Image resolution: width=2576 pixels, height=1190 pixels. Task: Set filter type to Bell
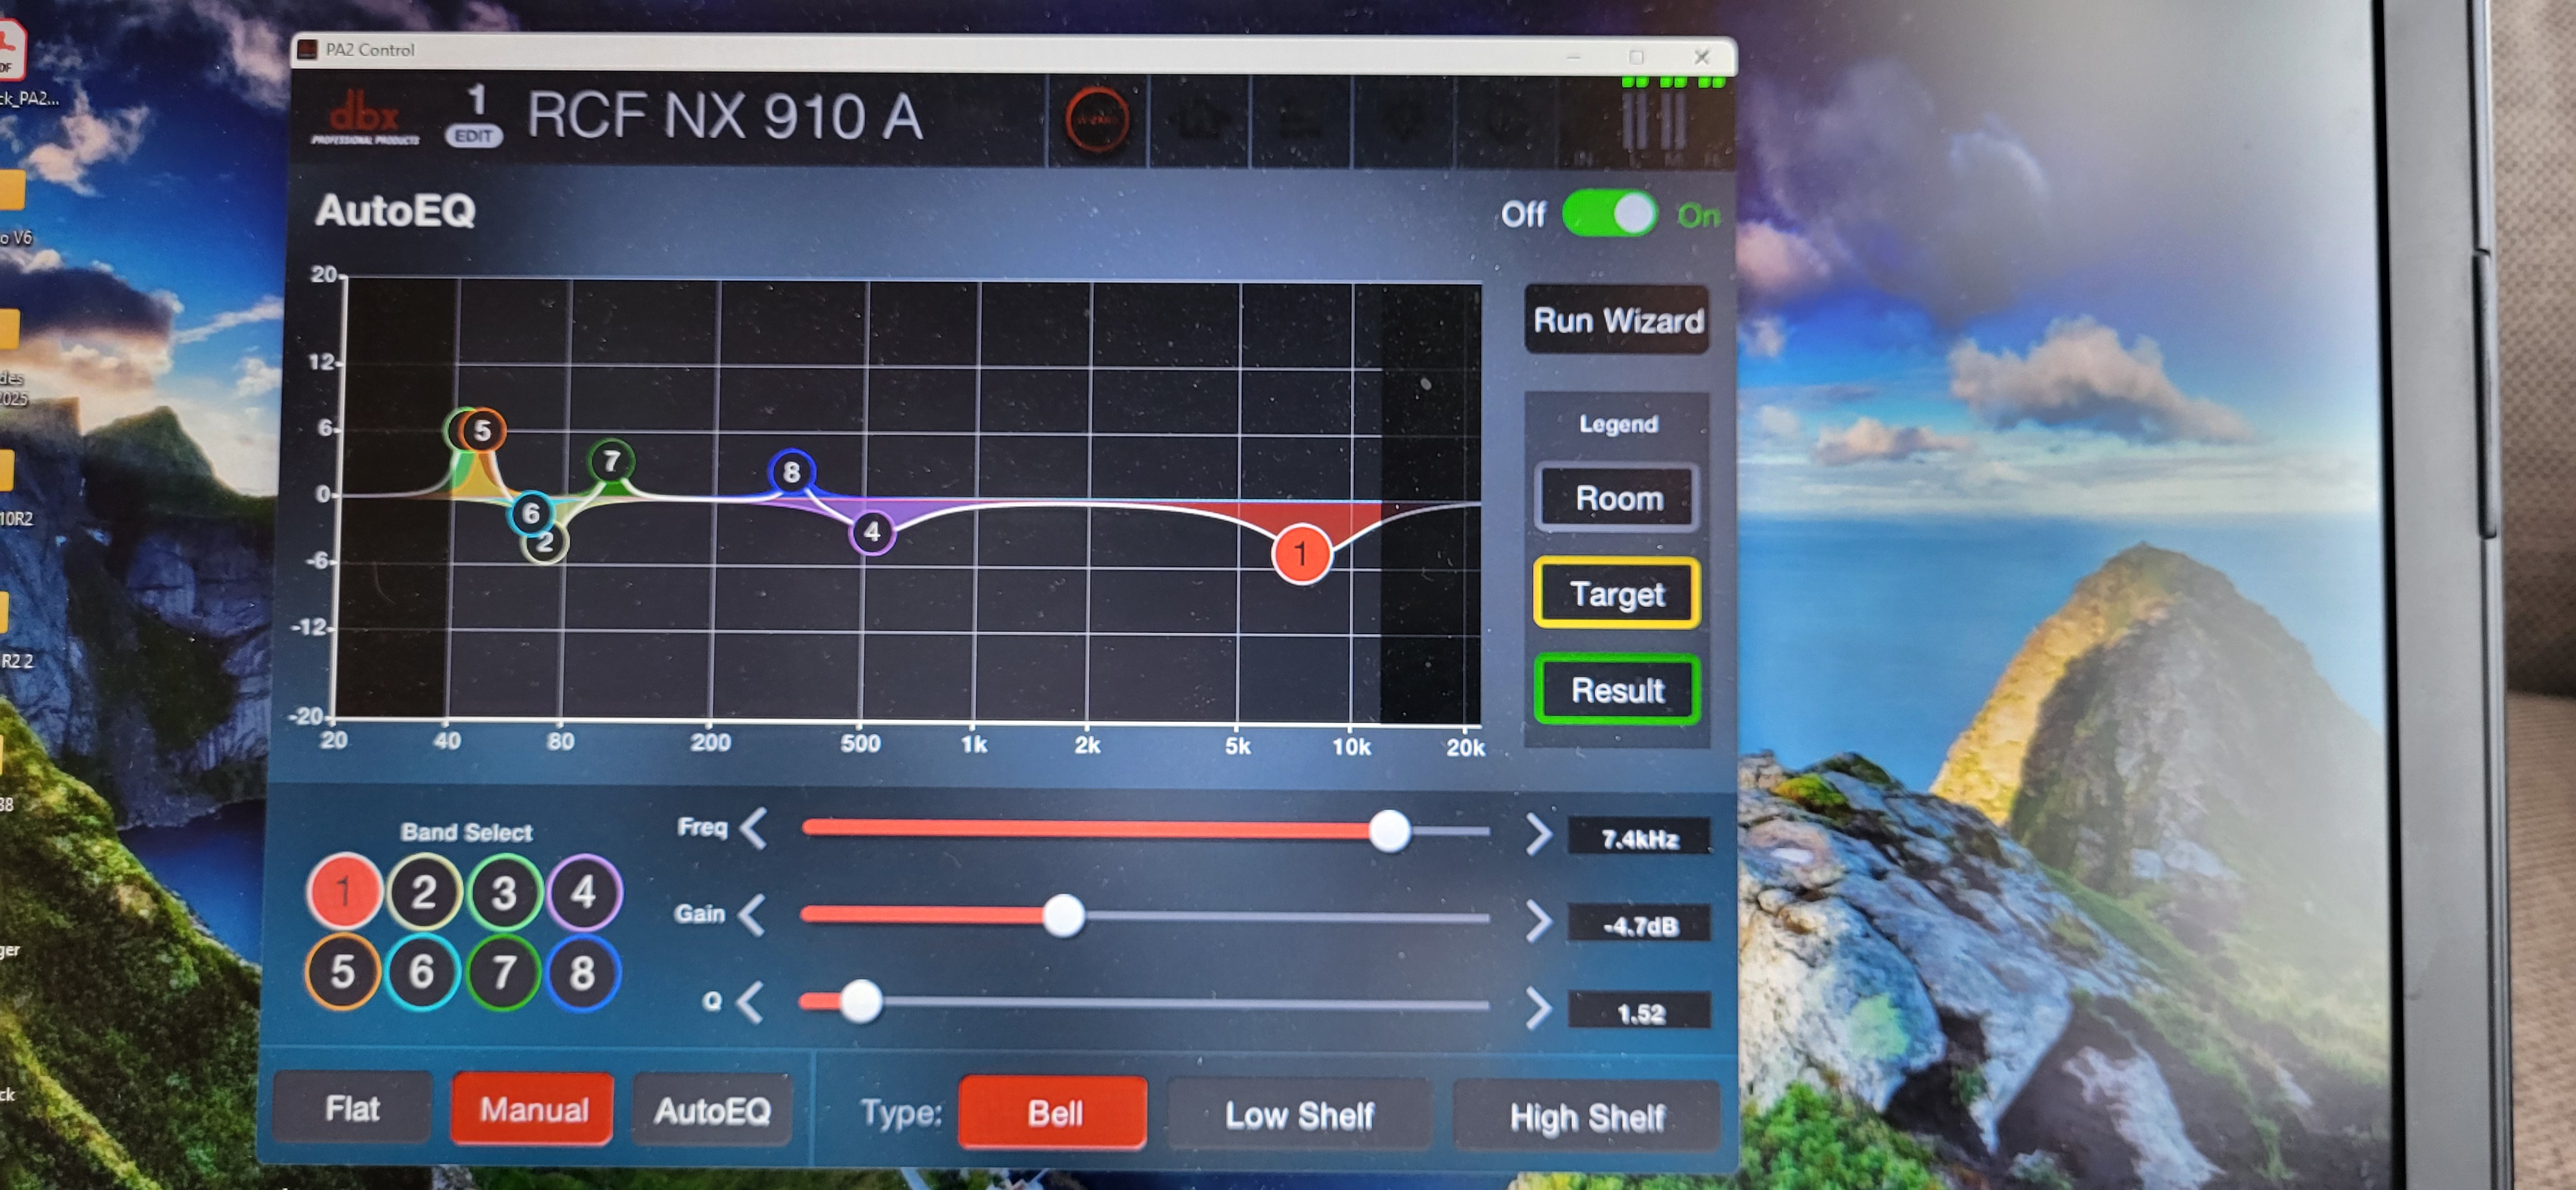(x=1053, y=1112)
